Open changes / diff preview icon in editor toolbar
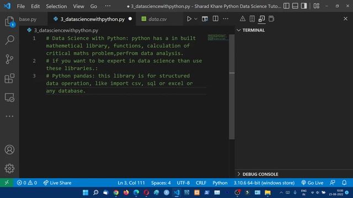The width and height of the screenshot is (353, 198). 205,19
